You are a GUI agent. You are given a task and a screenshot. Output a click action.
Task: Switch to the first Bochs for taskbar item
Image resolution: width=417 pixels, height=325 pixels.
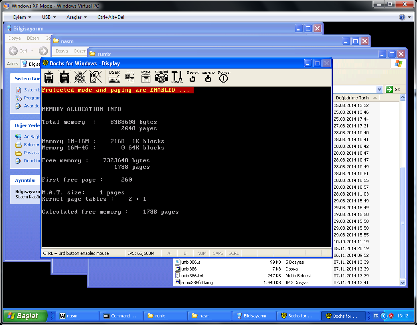tap(298, 316)
